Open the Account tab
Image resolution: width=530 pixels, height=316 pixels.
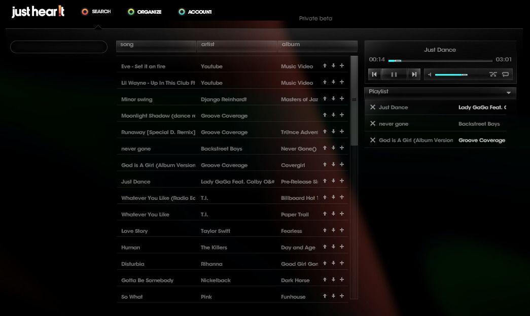pyautogui.click(x=195, y=12)
